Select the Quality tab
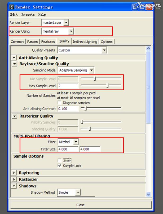This screenshot has height=214, width=163. pyautogui.click(x=64, y=41)
